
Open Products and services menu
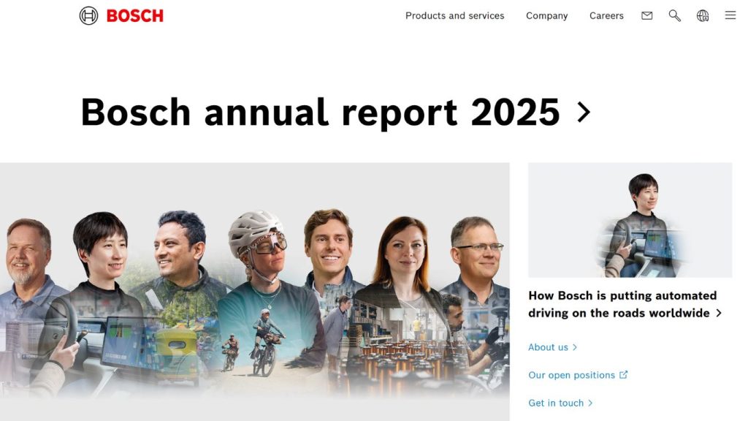(454, 16)
